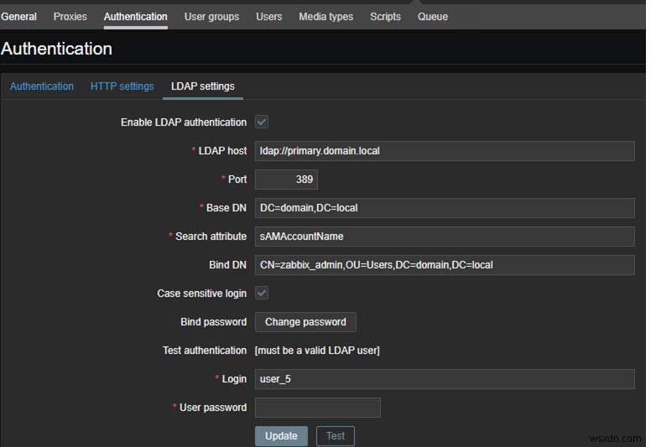Go to User groups
The height and width of the screenshot is (447, 651).
pos(211,17)
